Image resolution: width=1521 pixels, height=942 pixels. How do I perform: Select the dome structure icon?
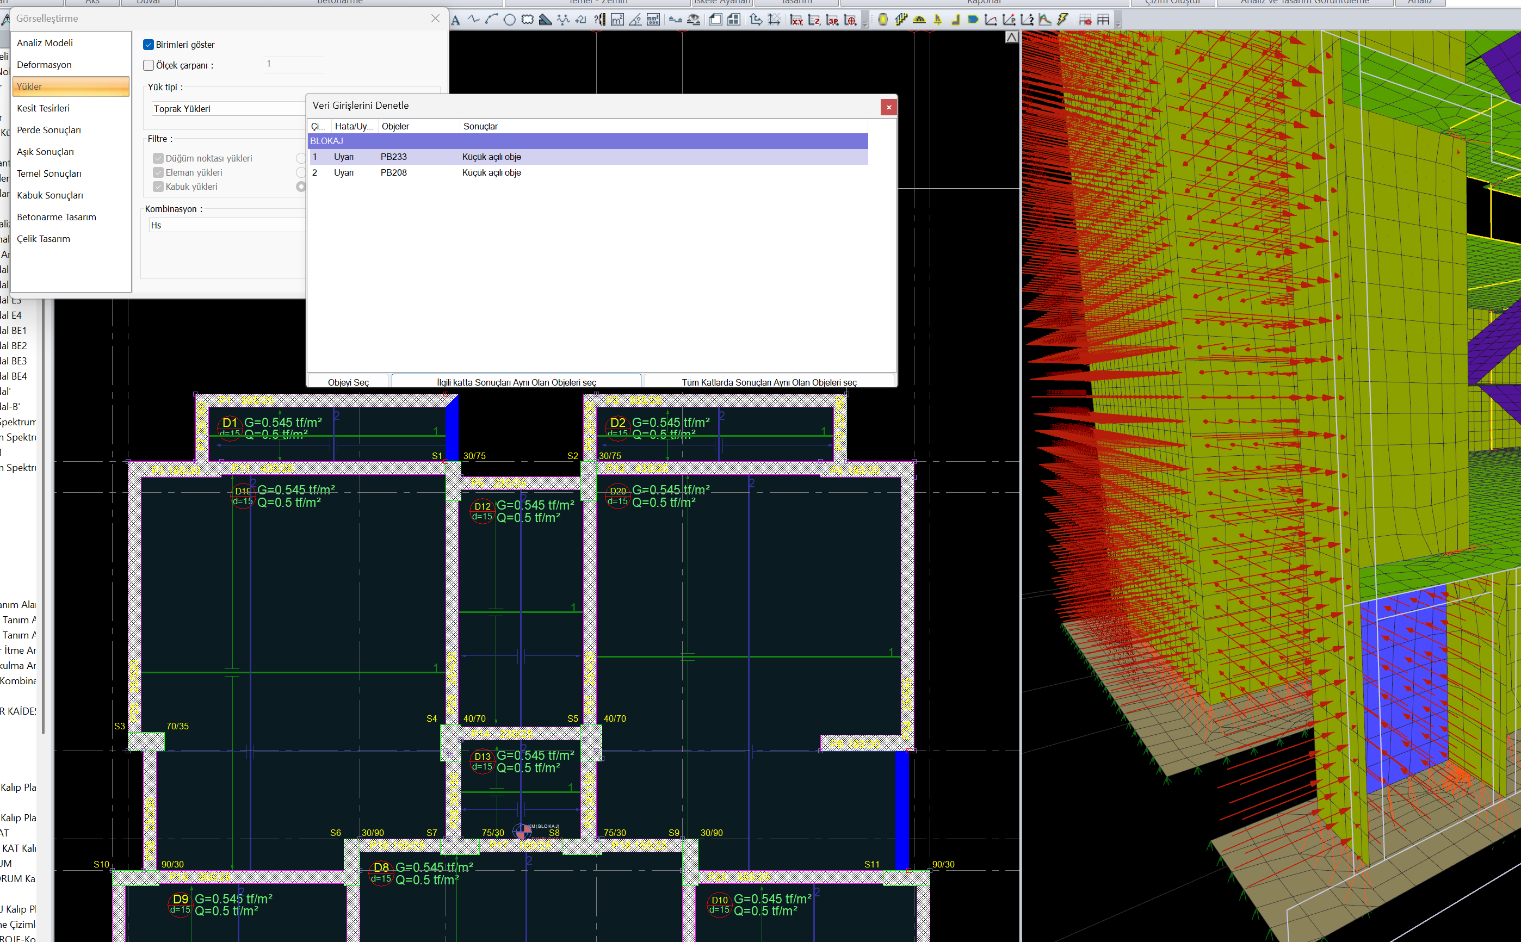(920, 20)
